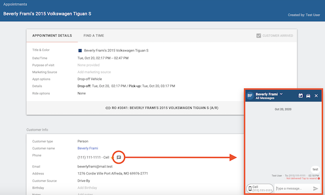325x195 pixels.
Task: Click the 1276 Cordie Ville address text
Action: 113,174
